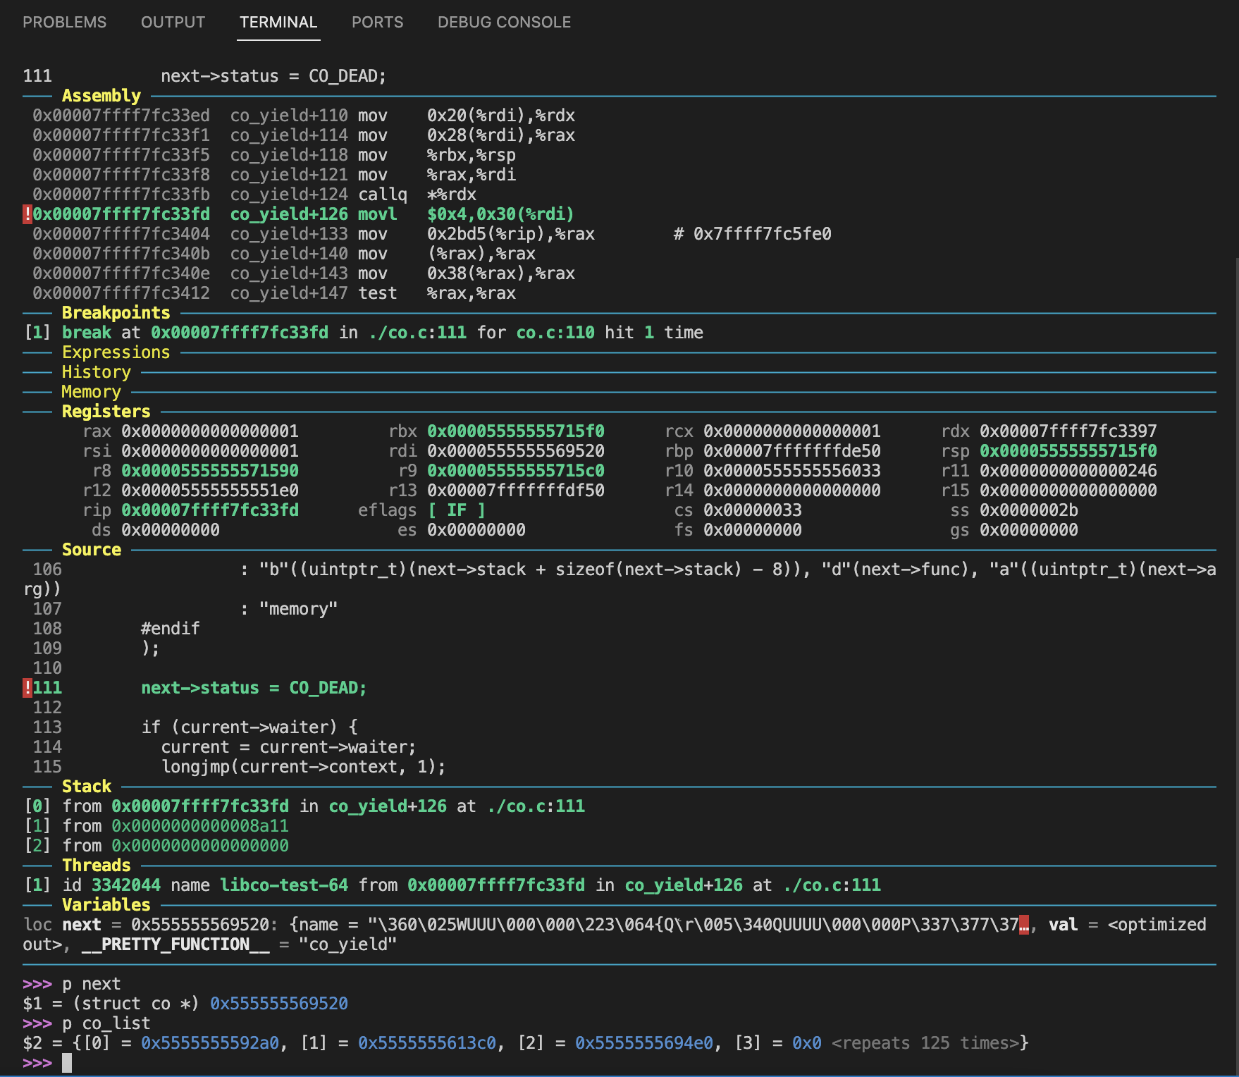
Task: Click r9 register value 0x00005555555715c0
Action: 516,470
